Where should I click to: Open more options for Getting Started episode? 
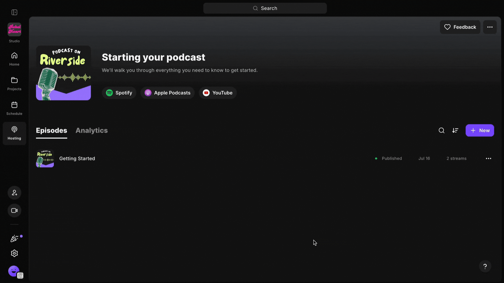tap(489, 159)
